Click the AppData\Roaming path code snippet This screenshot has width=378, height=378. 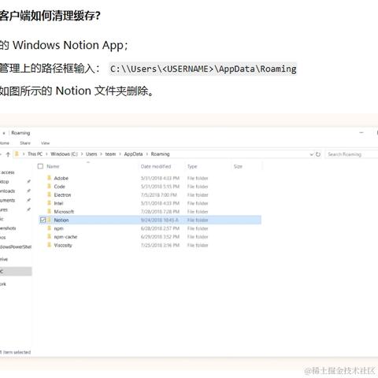pos(203,69)
